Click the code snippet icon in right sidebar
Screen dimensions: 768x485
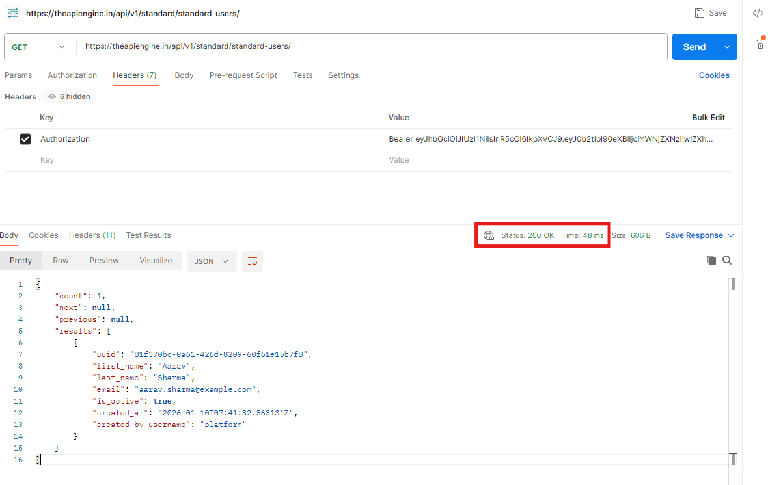point(758,13)
